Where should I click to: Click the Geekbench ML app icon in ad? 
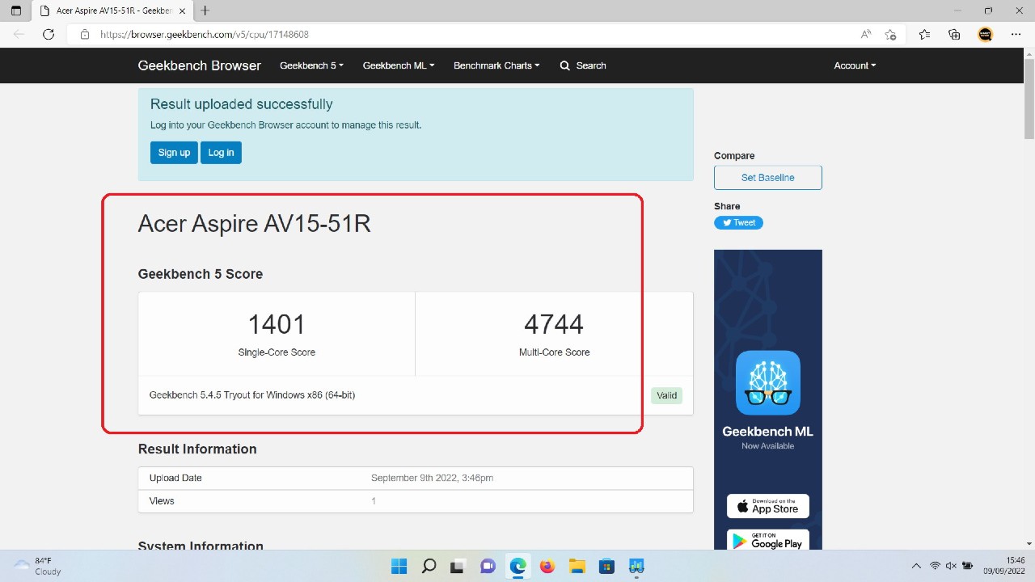(x=768, y=382)
